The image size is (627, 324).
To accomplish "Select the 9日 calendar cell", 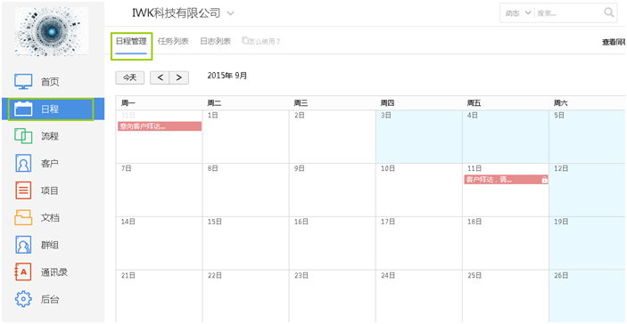I will pos(333,190).
